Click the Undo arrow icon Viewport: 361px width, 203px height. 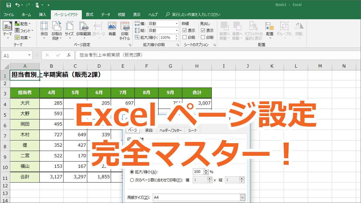(17, 5)
